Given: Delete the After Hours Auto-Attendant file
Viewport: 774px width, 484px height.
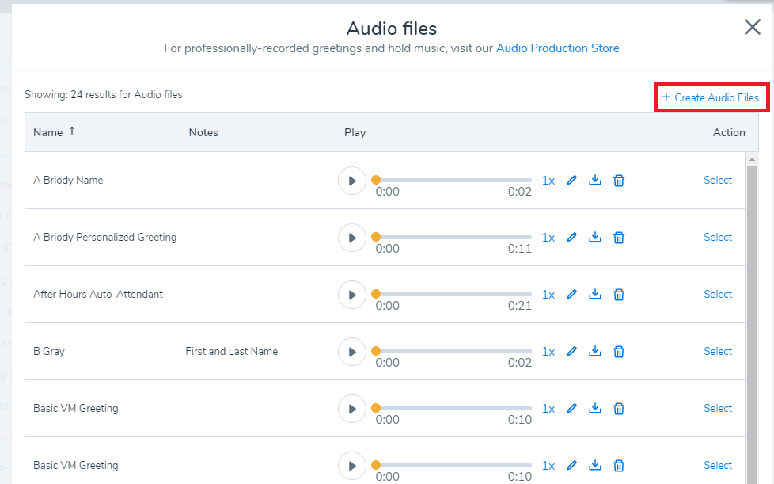Looking at the screenshot, I should pos(618,294).
